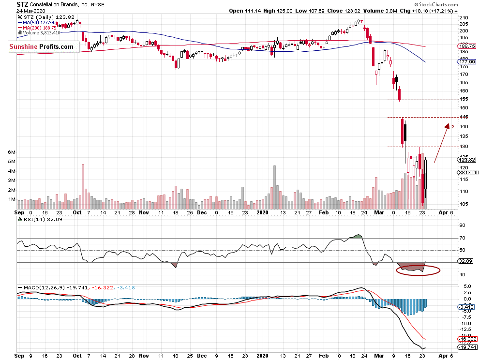Image resolution: width=479 pixels, height=360 pixels.
Task: Click the 70 level label on RSI axis
Action: 462,238
